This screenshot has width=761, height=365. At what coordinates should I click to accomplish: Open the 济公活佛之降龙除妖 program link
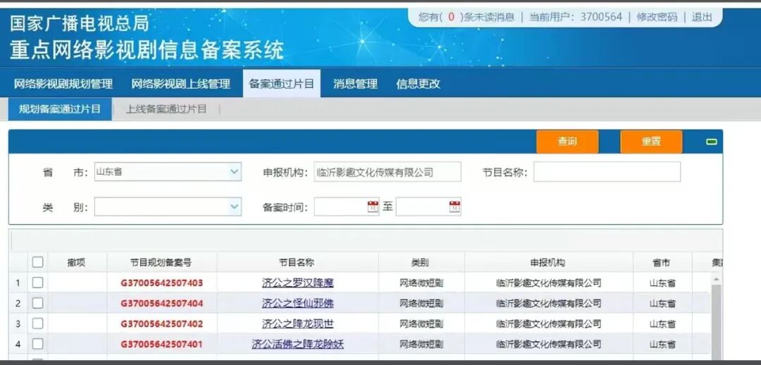(x=298, y=344)
